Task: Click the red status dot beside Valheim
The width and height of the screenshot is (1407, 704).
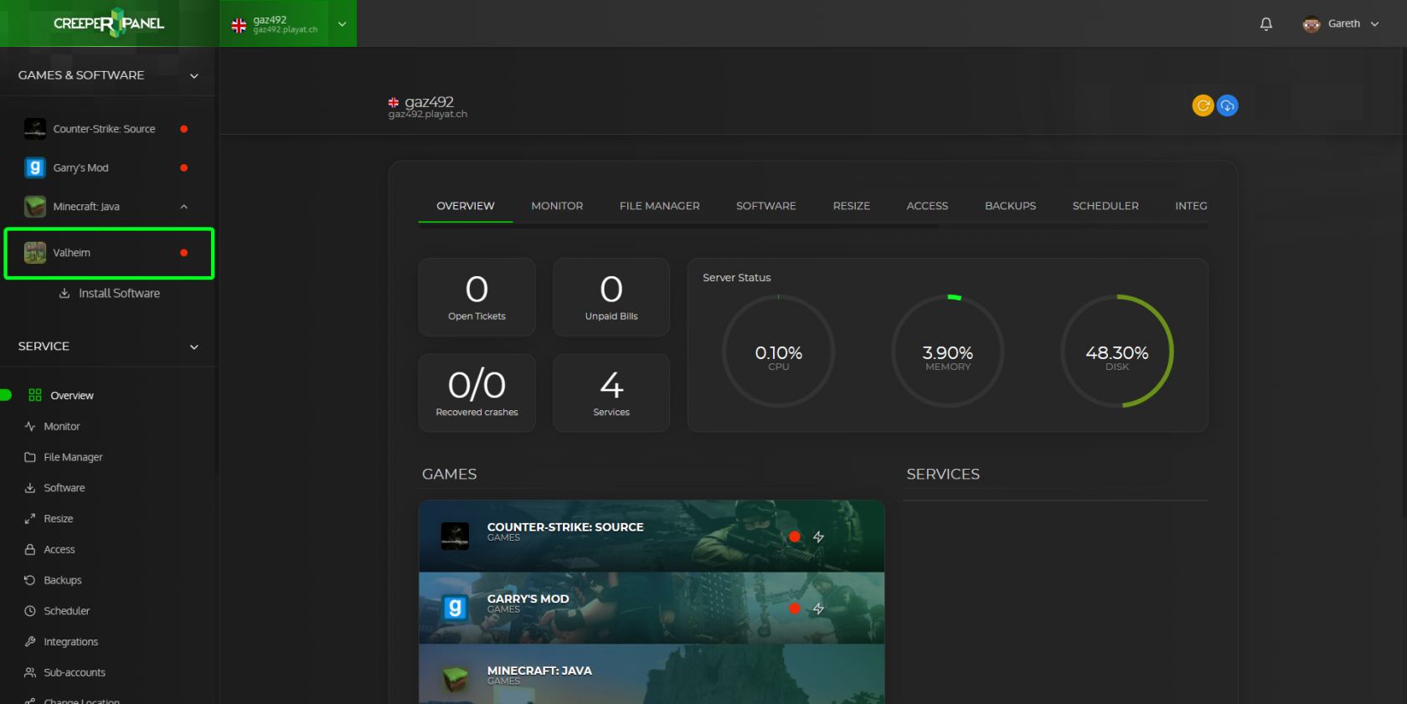Action: click(x=184, y=252)
